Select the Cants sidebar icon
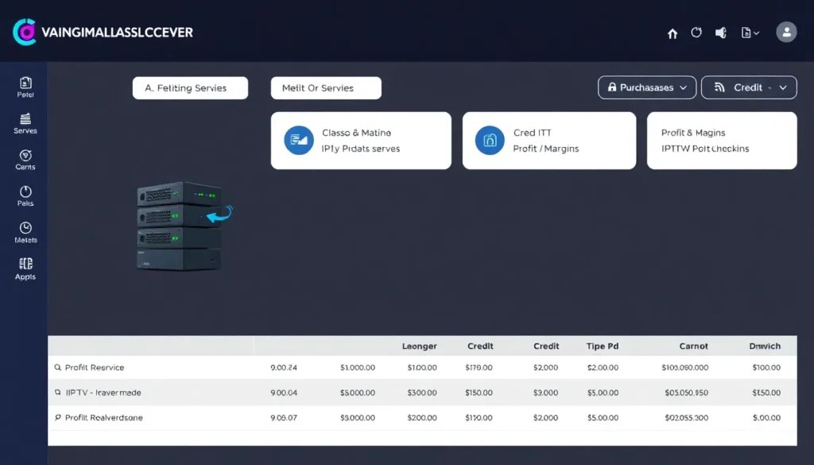814x465 pixels. [25, 156]
